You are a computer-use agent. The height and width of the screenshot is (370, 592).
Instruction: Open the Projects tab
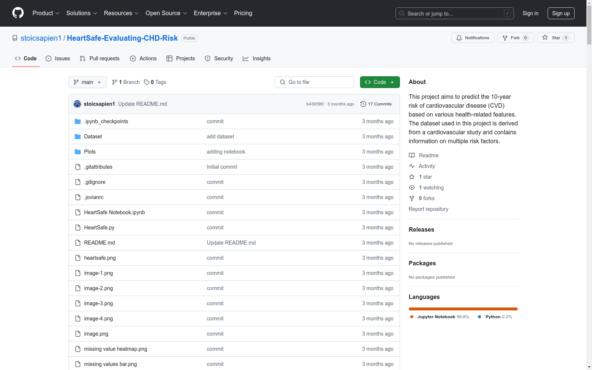tap(181, 58)
